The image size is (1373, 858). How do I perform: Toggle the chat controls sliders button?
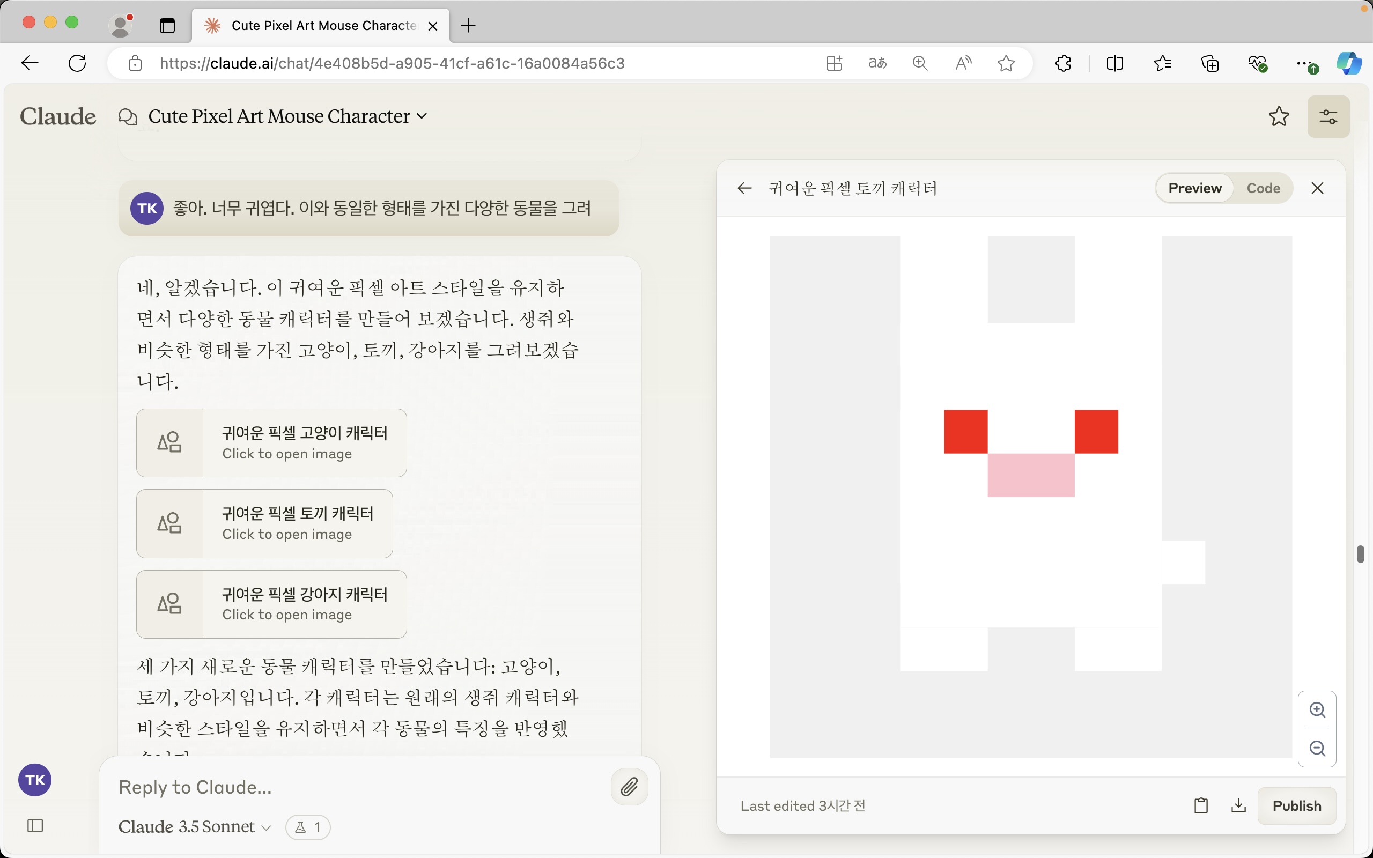[1328, 116]
